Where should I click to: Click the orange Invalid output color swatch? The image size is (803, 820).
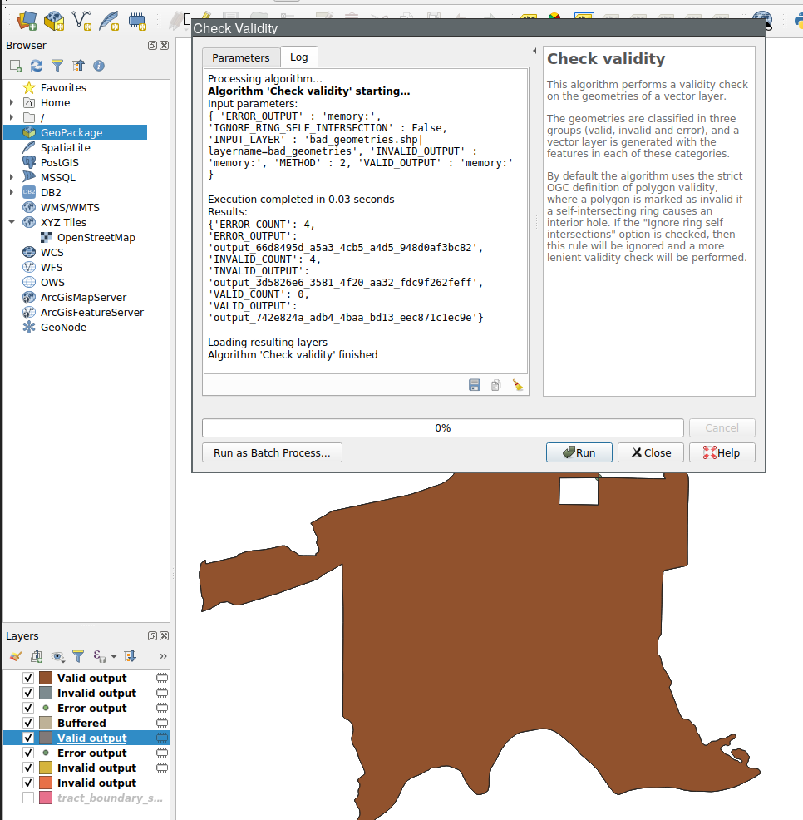click(x=46, y=783)
